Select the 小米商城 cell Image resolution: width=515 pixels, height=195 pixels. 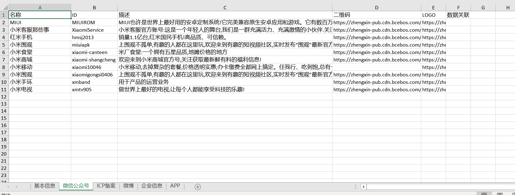pos(40,60)
